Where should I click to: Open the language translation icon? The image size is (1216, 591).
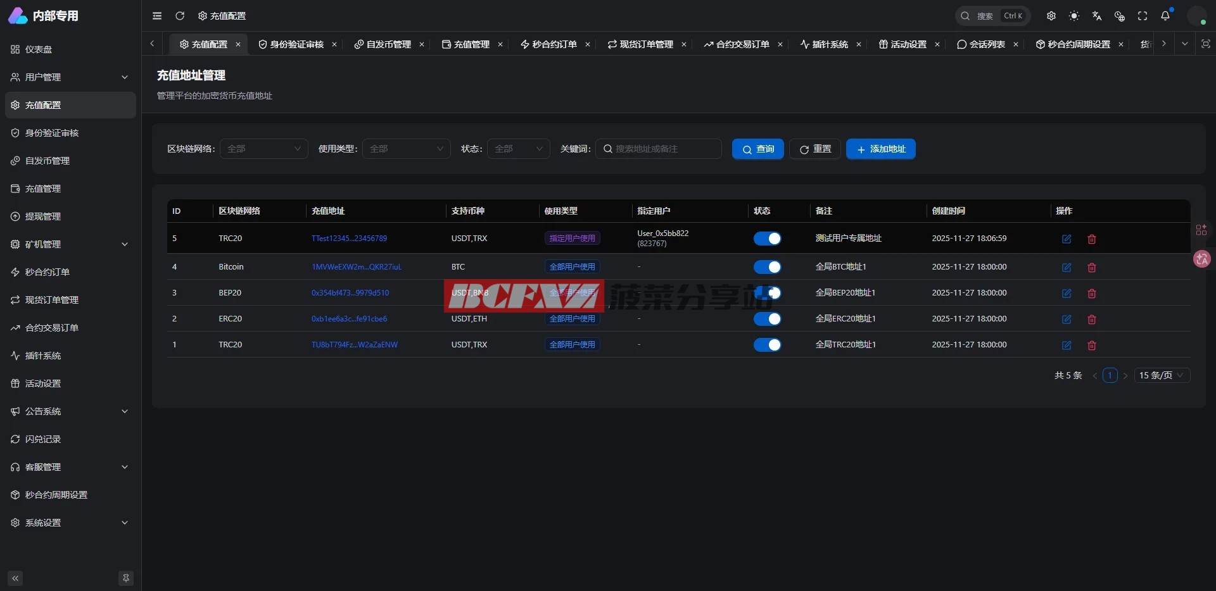click(1097, 16)
